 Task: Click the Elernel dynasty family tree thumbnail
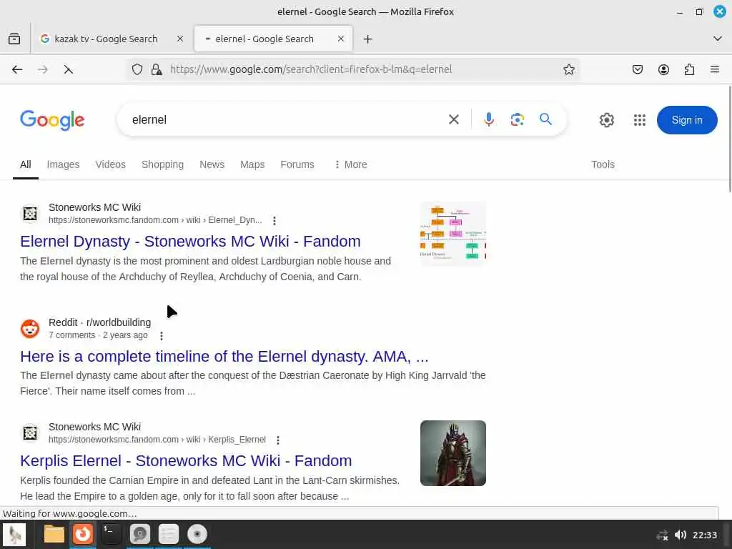point(452,234)
